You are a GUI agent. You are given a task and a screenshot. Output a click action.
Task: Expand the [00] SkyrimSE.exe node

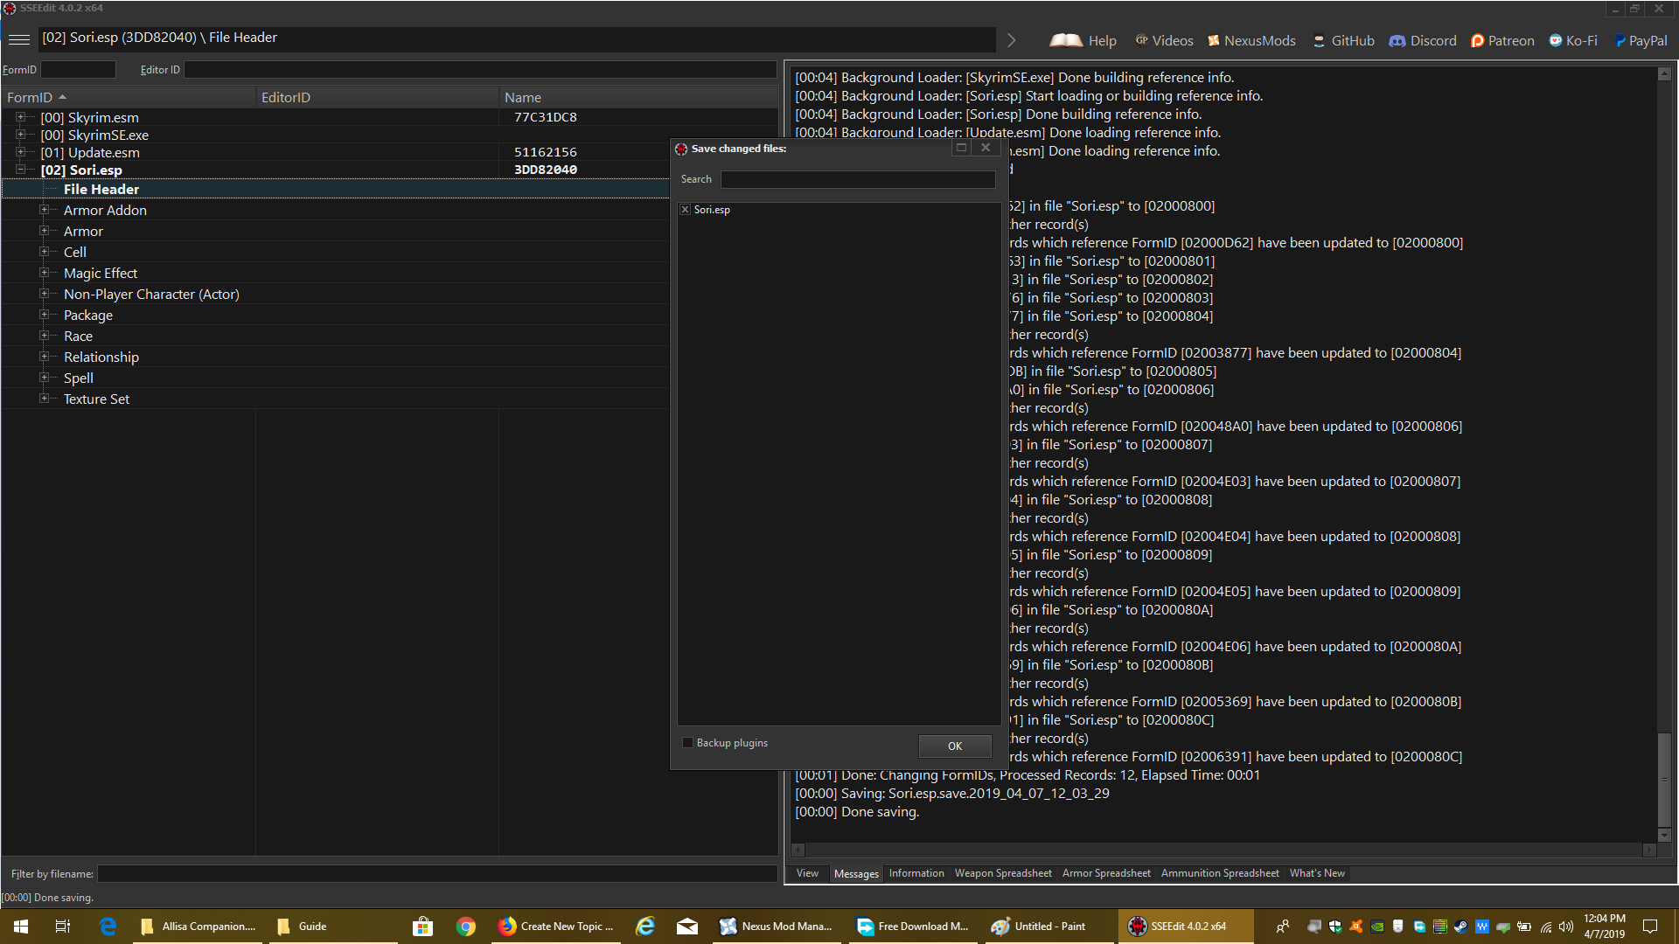20,134
